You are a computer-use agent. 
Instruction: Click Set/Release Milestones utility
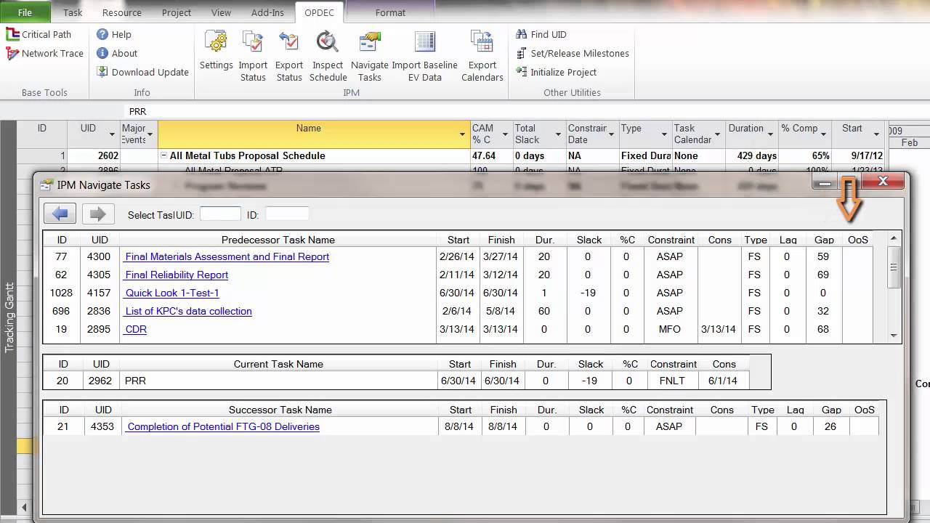click(573, 53)
